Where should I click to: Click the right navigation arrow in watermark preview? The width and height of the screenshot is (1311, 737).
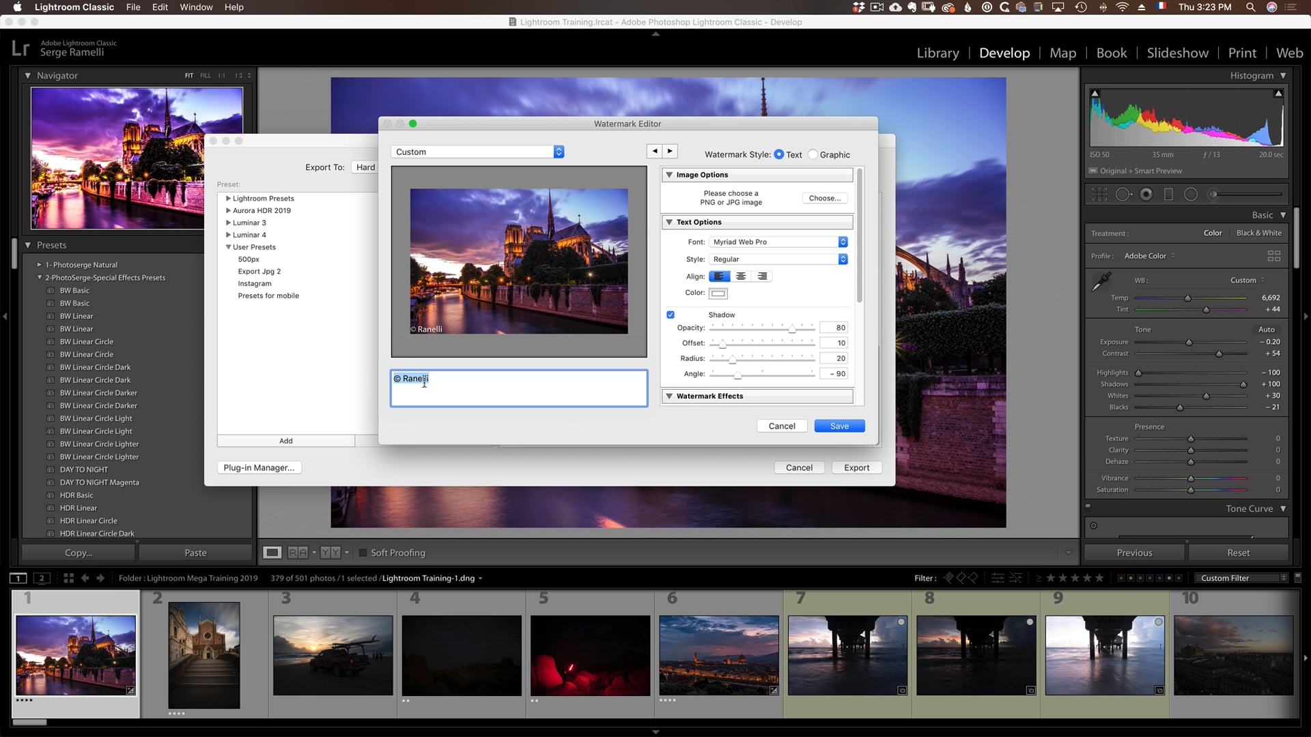click(x=670, y=151)
